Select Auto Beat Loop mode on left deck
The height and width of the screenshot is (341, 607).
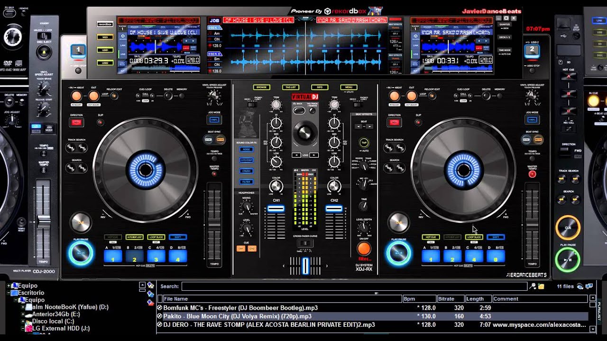[134, 237]
